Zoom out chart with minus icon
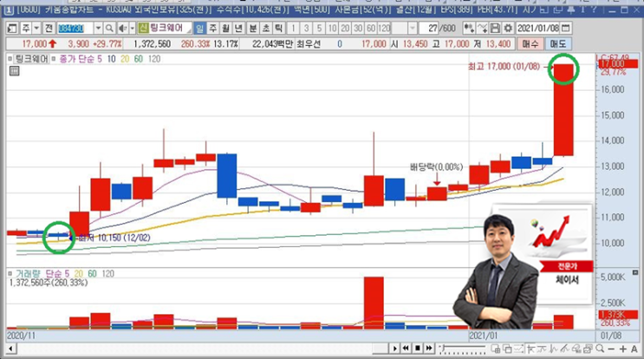 click(611, 349)
